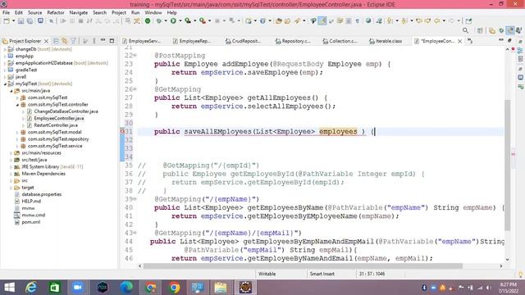Toggle Mark Occurrences in toolbar
The height and width of the screenshot is (295, 525).
[322, 20]
